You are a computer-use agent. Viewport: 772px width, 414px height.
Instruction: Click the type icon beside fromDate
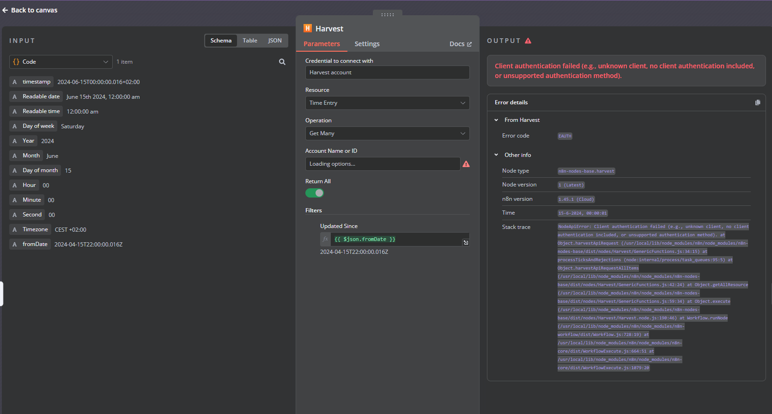[14, 244]
